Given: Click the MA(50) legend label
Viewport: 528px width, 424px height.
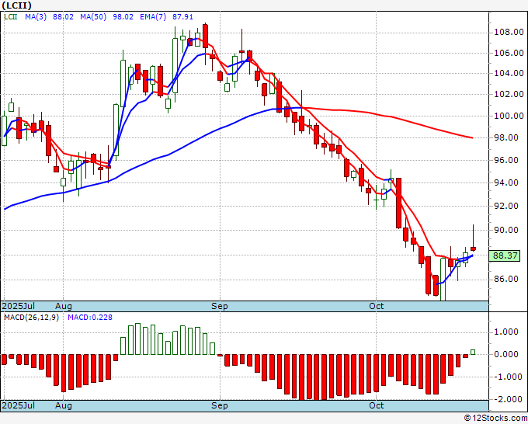Looking at the screenshot, I should click(x=93, y=17).
